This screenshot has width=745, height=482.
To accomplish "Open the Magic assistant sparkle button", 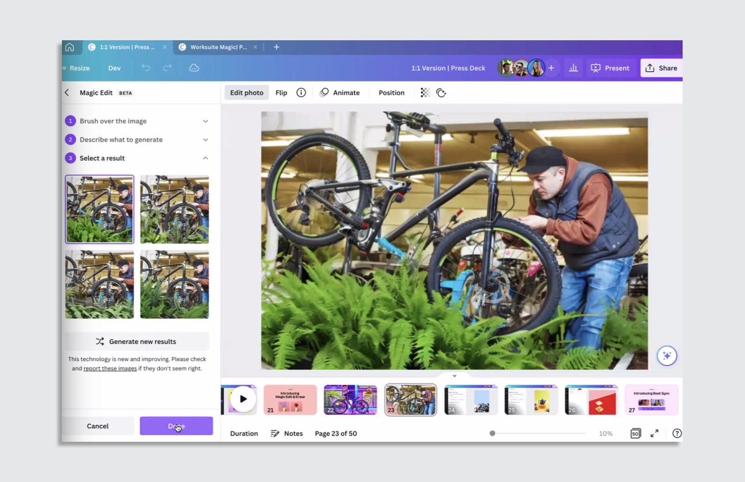I will tap(667, 356).
